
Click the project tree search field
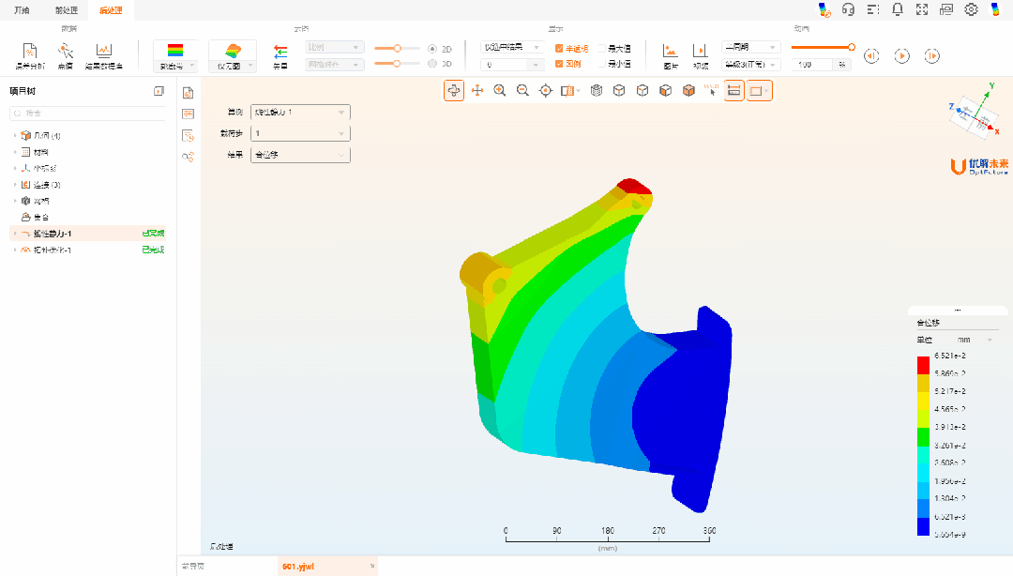click(88, 114)
